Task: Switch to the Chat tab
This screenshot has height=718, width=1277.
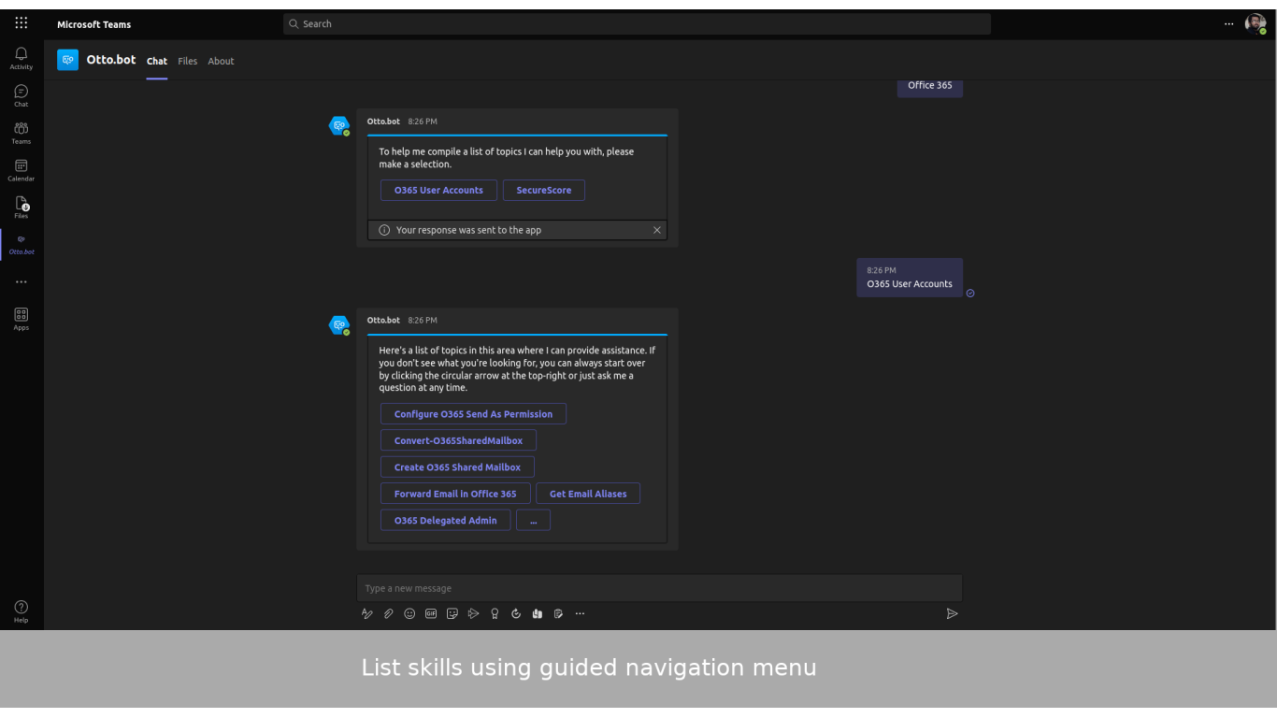Action: point(157,61)
